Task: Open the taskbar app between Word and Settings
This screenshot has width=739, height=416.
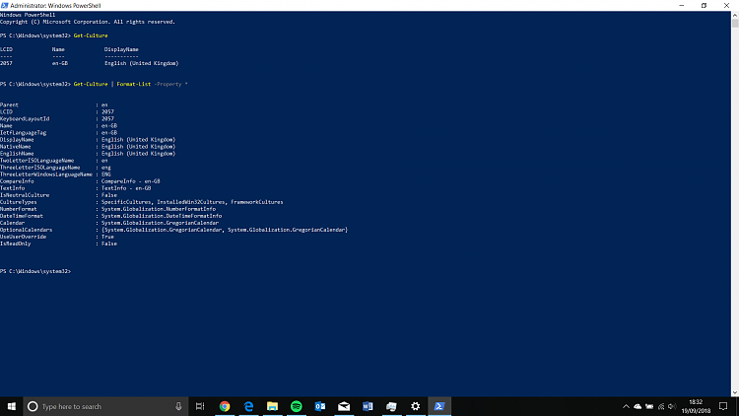Action: tap(391, 406)
